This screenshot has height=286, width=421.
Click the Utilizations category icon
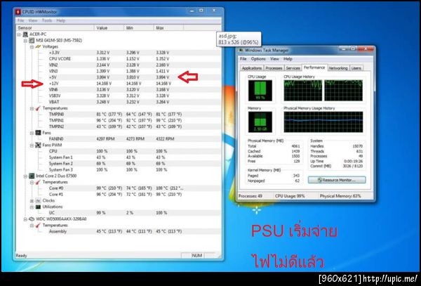coord(38,207)
